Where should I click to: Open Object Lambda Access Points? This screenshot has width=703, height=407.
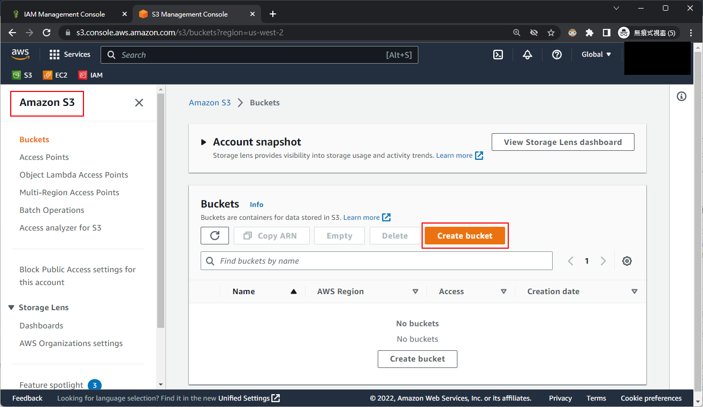[74, 175]
